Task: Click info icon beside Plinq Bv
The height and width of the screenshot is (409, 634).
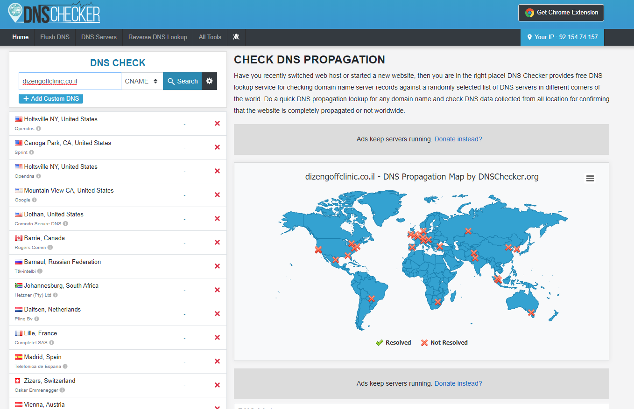Action: (36, 319)
